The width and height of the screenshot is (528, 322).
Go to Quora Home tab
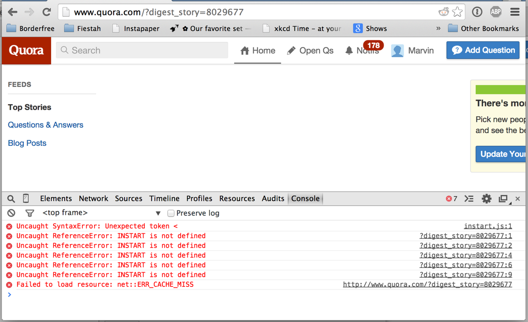coord(258,51)
